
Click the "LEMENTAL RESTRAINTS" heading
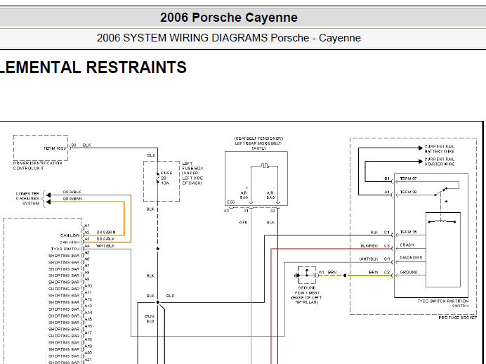(93, 67)
